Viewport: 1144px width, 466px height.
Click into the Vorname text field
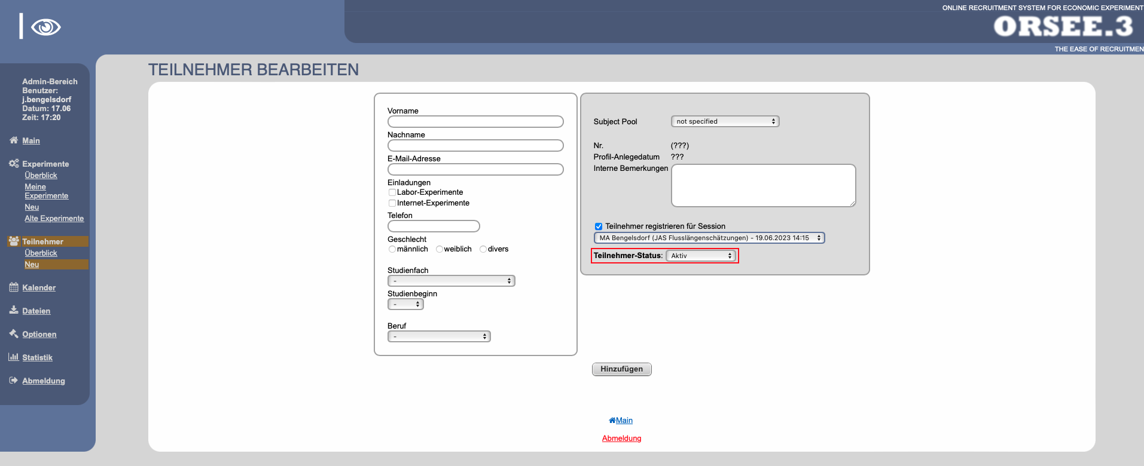pyautogui.click(x=475, y=122)
